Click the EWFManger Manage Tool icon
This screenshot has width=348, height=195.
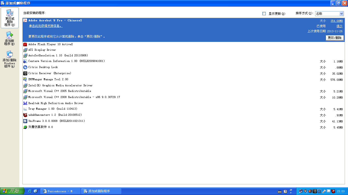(25, 79)
